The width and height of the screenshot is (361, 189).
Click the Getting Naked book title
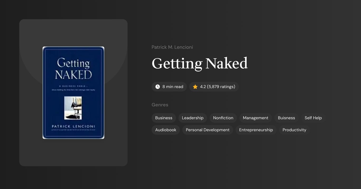tap(200, 64)
